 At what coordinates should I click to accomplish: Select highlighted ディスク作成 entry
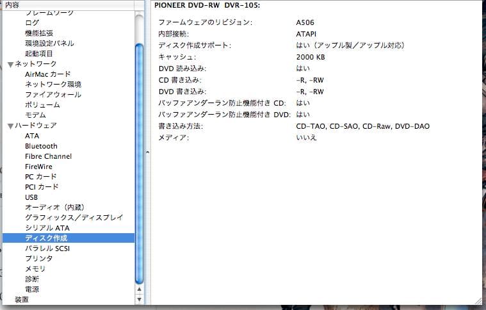[69, 238]
